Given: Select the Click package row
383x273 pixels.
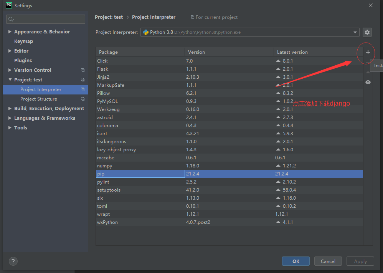Looking at the screenshot, I should pyautogui.click(x=229, y=61).
